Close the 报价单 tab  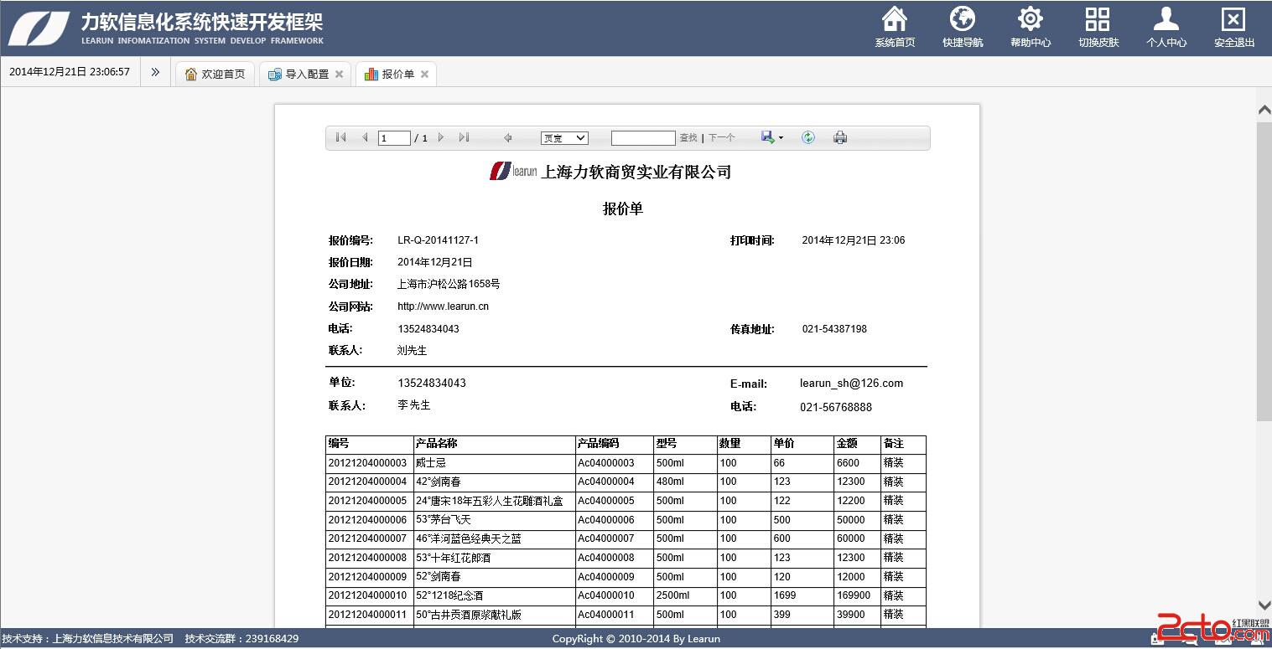[424, 74]
